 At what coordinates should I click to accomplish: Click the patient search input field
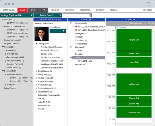coord(76,15)
